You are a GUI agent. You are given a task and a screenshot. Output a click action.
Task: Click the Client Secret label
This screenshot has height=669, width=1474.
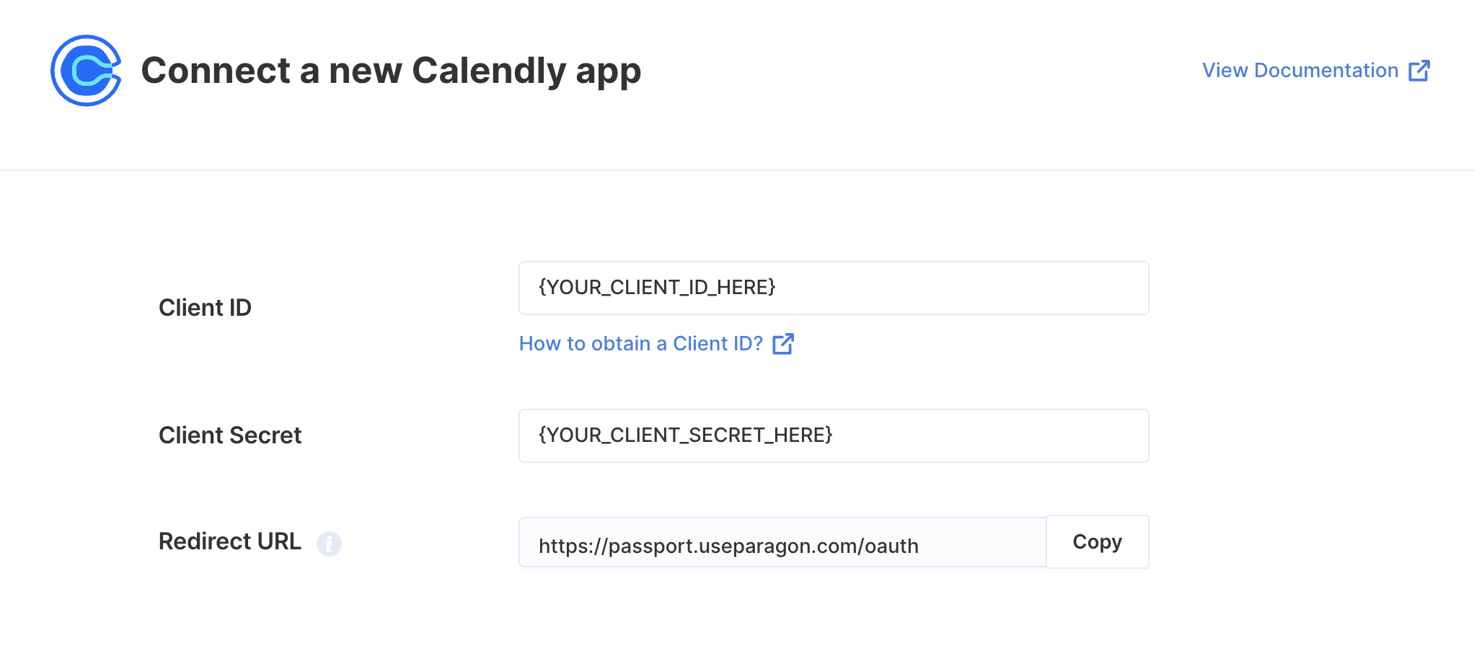[x=230, y=435]
